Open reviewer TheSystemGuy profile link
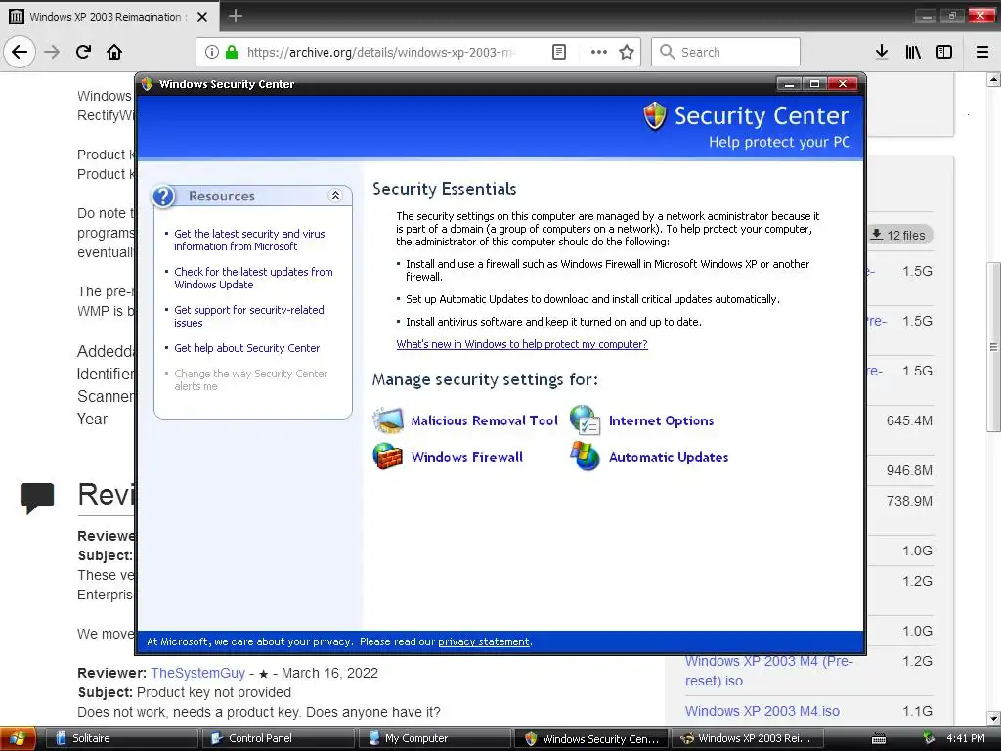Screen dimensions: 1001x751 [x=197, y=673]
